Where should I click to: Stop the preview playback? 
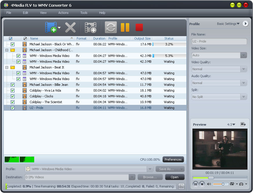coord(202,184)
